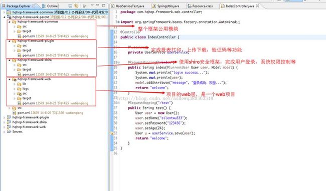Viewport: 326px width, 191px height.
Task: Click logs folder icon in hqhop-framework-web
Action: tap(19, 88)
